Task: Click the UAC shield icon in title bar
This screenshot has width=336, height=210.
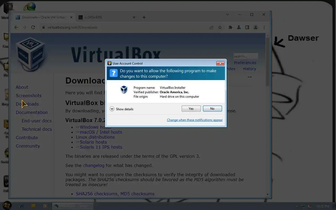Action: coord(109,63)
